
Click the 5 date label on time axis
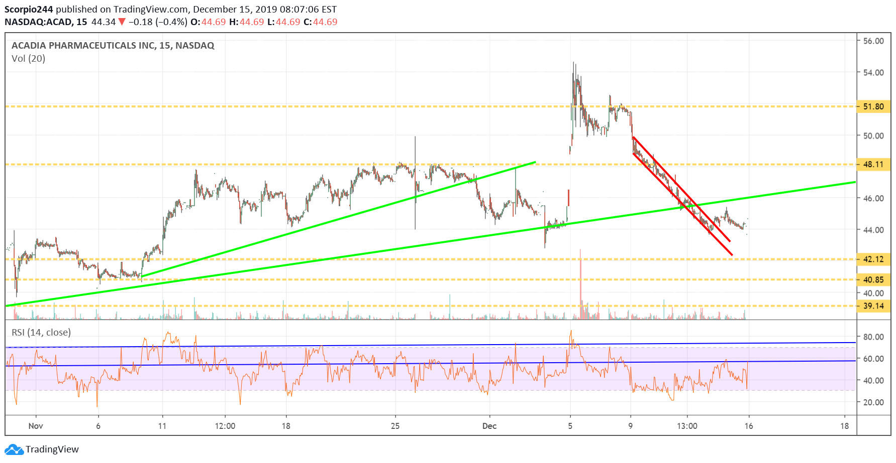pyautogui.click(x=570, y=426)
